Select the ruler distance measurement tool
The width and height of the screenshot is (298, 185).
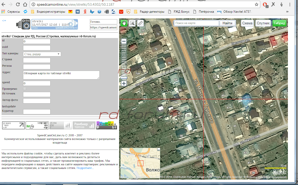point(140,23)
